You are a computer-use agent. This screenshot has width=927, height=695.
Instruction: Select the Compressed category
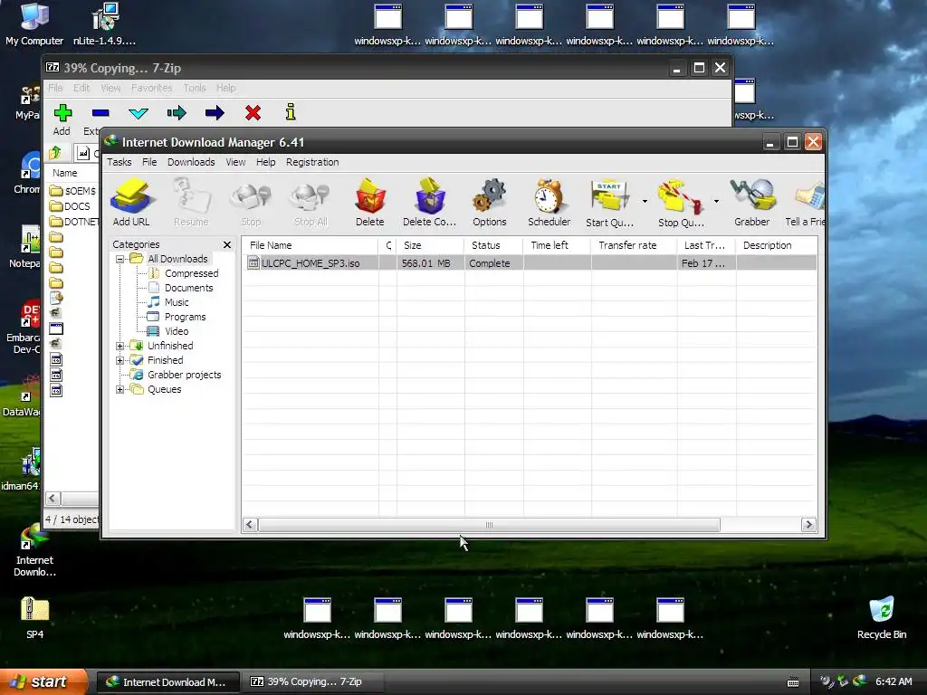point(192,273)
